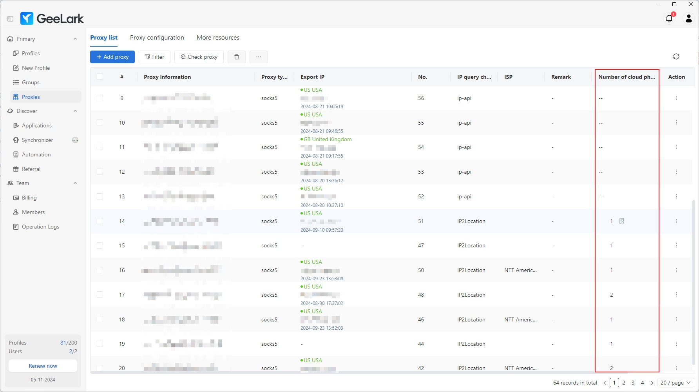Collapse the Primary section in sidebar
The image size is (699, 392).
click(75, 38)
